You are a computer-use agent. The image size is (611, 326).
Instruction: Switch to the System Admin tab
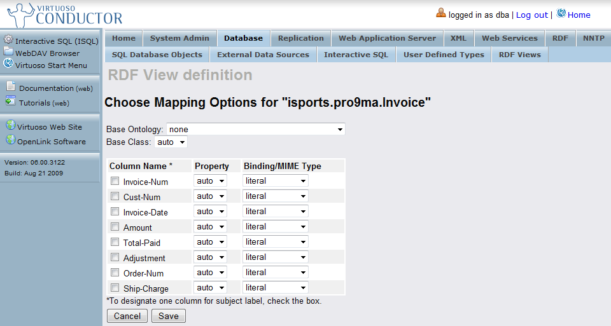coord(179,38)
